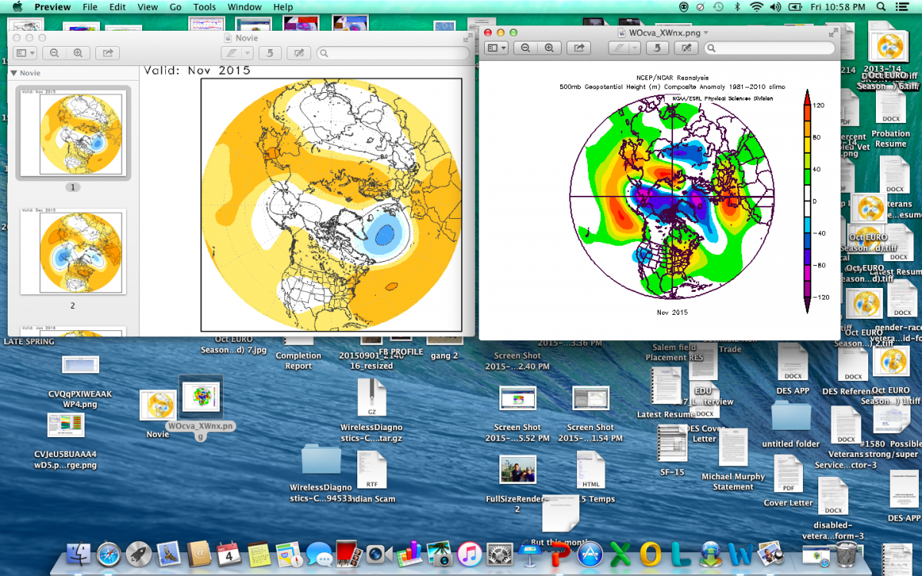Viewport: 922px width, 576px height.
Task: Share the WOcva_XWnx.png image
Action: 579,48
